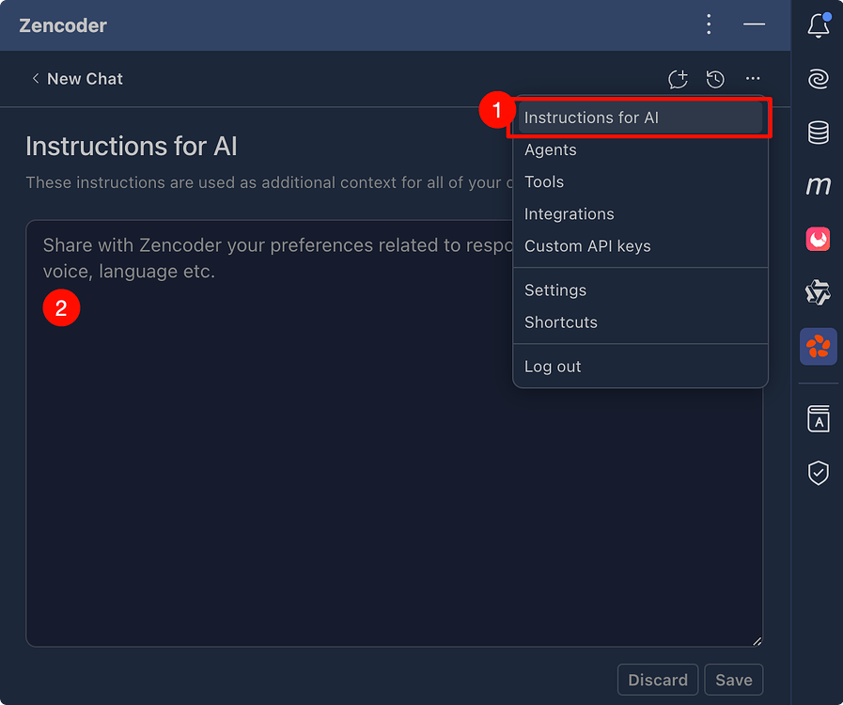Open Integrations menu item
843x705 pixels.
coord(640,214)
